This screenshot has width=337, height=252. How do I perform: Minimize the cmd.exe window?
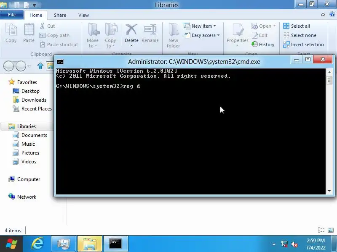[297, 60]
